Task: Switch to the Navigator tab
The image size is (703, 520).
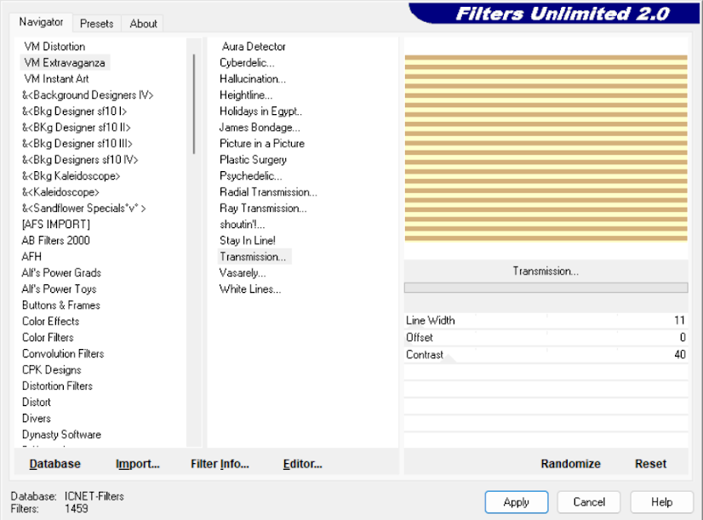Action: click(x=41, y=22)
